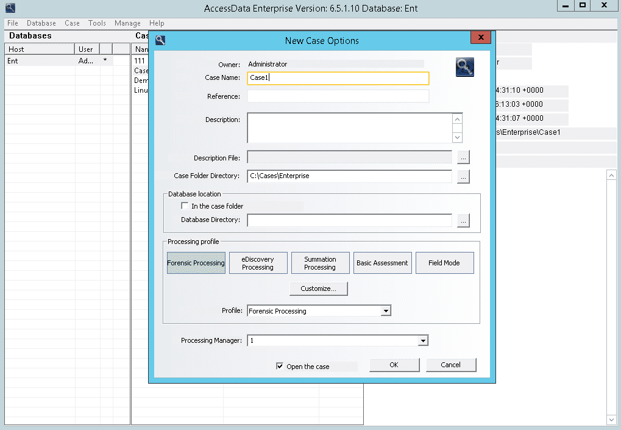This screenshot has width=621, height=430.
Task: Uncheck the Open the case checkbox
Action: (280, 366)
